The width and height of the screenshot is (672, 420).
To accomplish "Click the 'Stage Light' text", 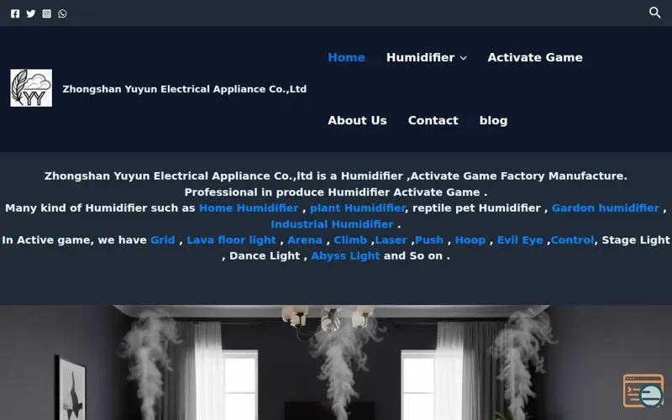I will tap(636, 240).
